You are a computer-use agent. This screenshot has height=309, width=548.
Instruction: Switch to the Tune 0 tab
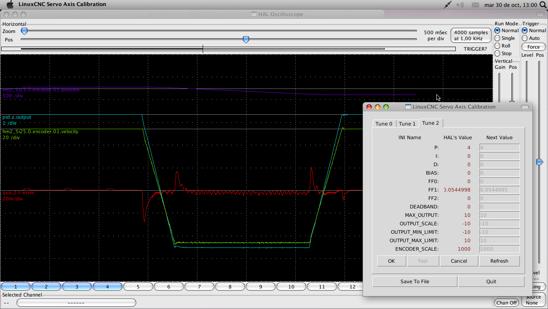384,124
